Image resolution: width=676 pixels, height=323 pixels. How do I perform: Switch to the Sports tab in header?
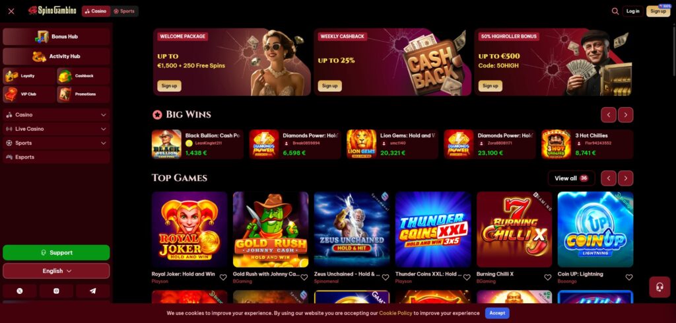(x=124, y=11)
